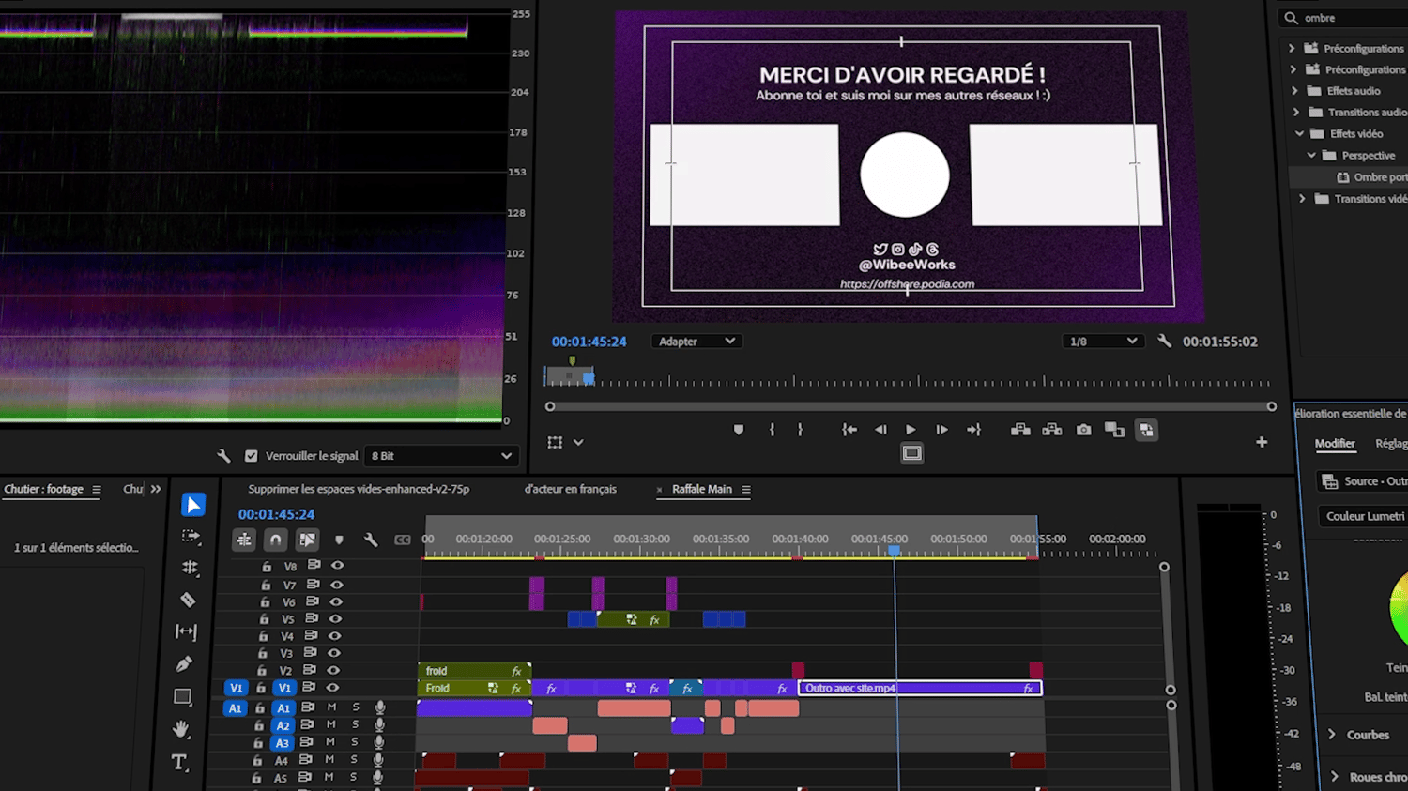The image size is (1408, 791).
Task: Select the Razor tool
Action: 188,600
